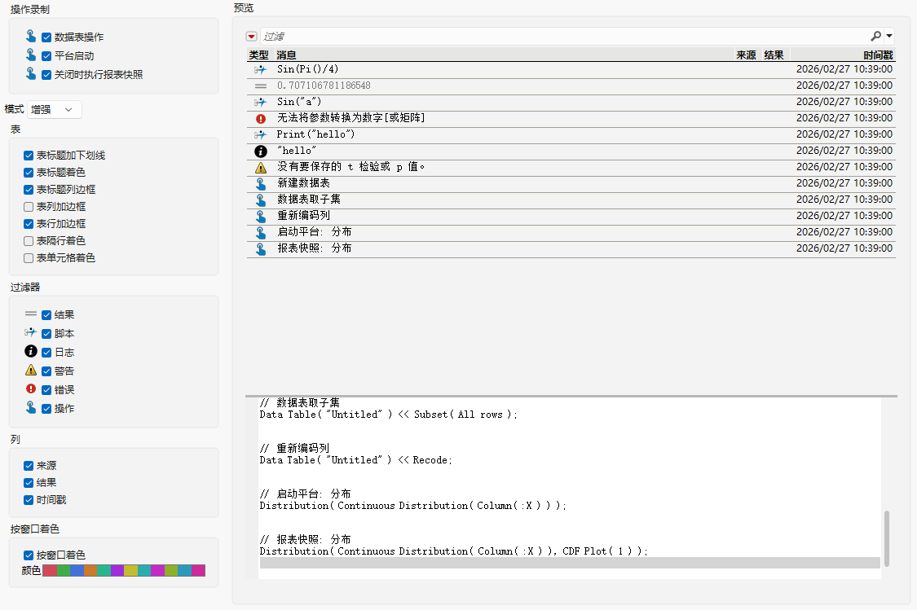Click the blue color swatch in 颜色 strip
This screenshot has height=610, width=917.
pyautogui.click(x=77, y=571)
